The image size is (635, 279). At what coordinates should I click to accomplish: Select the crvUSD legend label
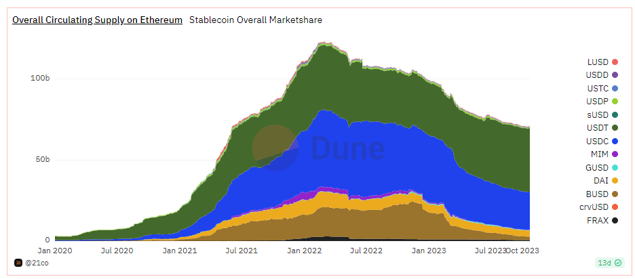(x=594, y=207)
